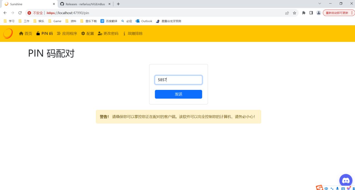Image resolution: width=355 pixels, height=190 pixels.
Task: Go forward in browser history
Action: pyautogui.click(x=12, y=13)
